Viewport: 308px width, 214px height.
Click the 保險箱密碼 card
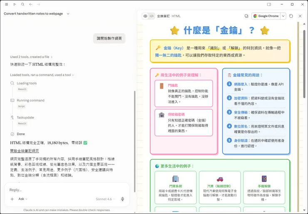(184, 122)
